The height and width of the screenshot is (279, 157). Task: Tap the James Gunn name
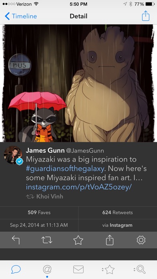point(45,151)
